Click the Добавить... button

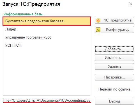114,49
